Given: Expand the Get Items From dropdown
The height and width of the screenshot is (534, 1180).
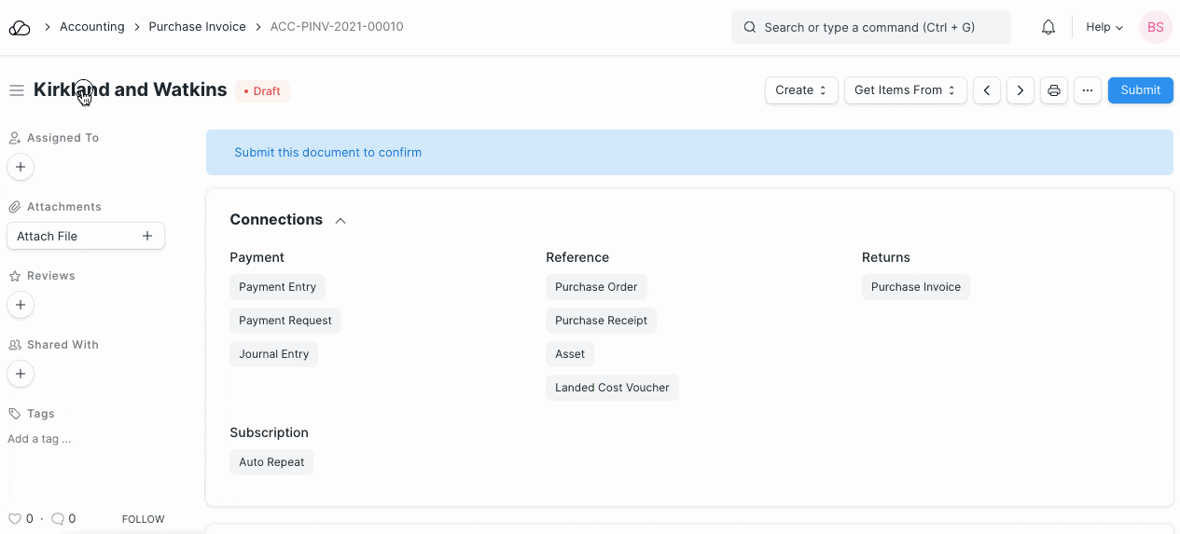Looking at the screenshot, I should point(905,90).
